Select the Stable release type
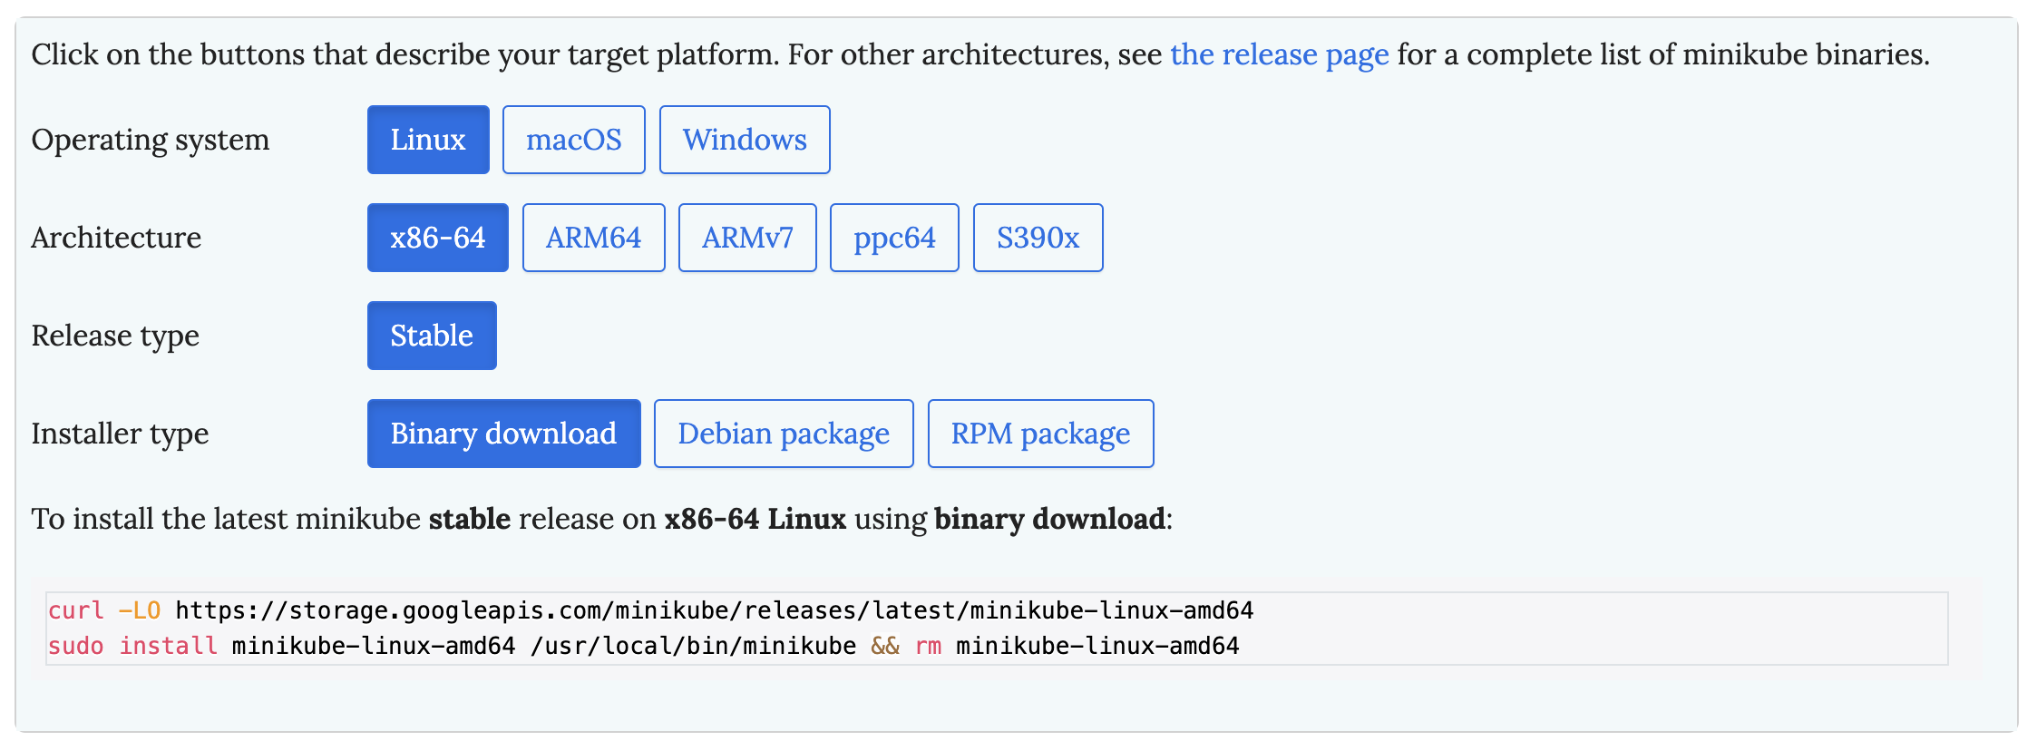The image size is (2037, 751). tap(432, 336)
